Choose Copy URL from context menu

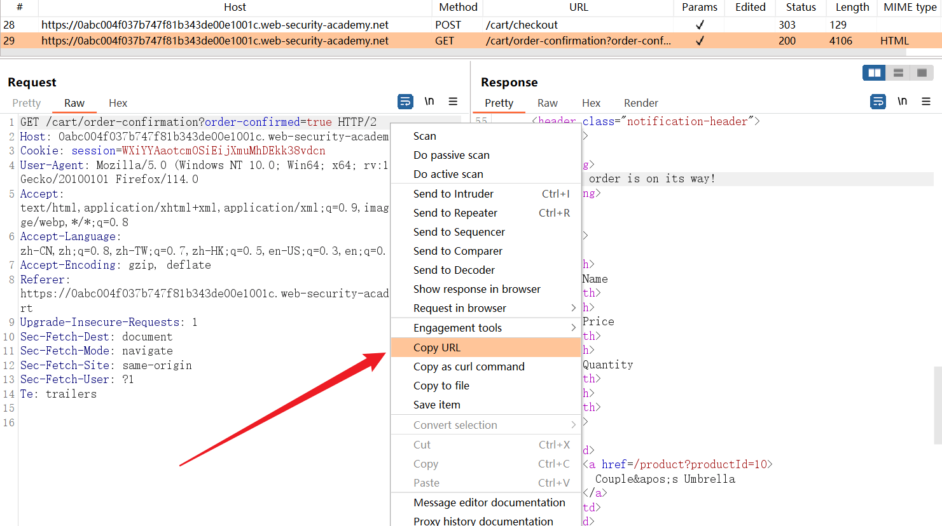(437, 347)
